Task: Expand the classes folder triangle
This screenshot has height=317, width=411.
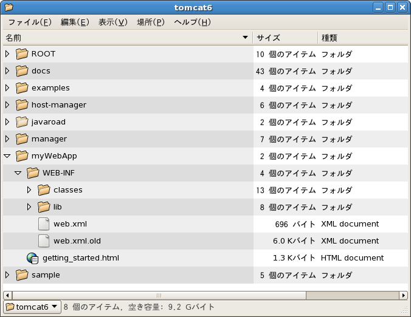Action: [x=29, y=190]
